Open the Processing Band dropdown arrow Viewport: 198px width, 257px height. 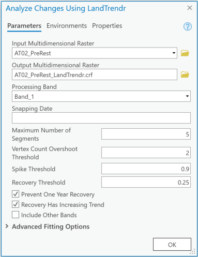(x=187, y=96)
